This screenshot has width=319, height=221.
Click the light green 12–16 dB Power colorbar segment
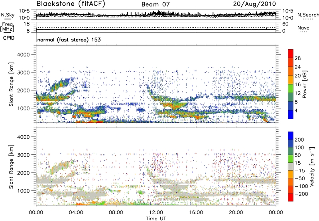coord(291,88)
